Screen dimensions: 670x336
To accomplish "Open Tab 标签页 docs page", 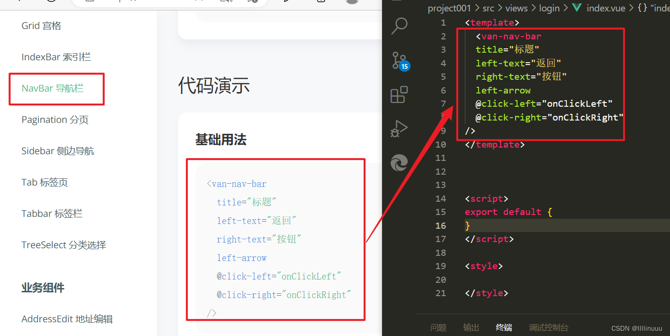I will (x=45, y=182).
